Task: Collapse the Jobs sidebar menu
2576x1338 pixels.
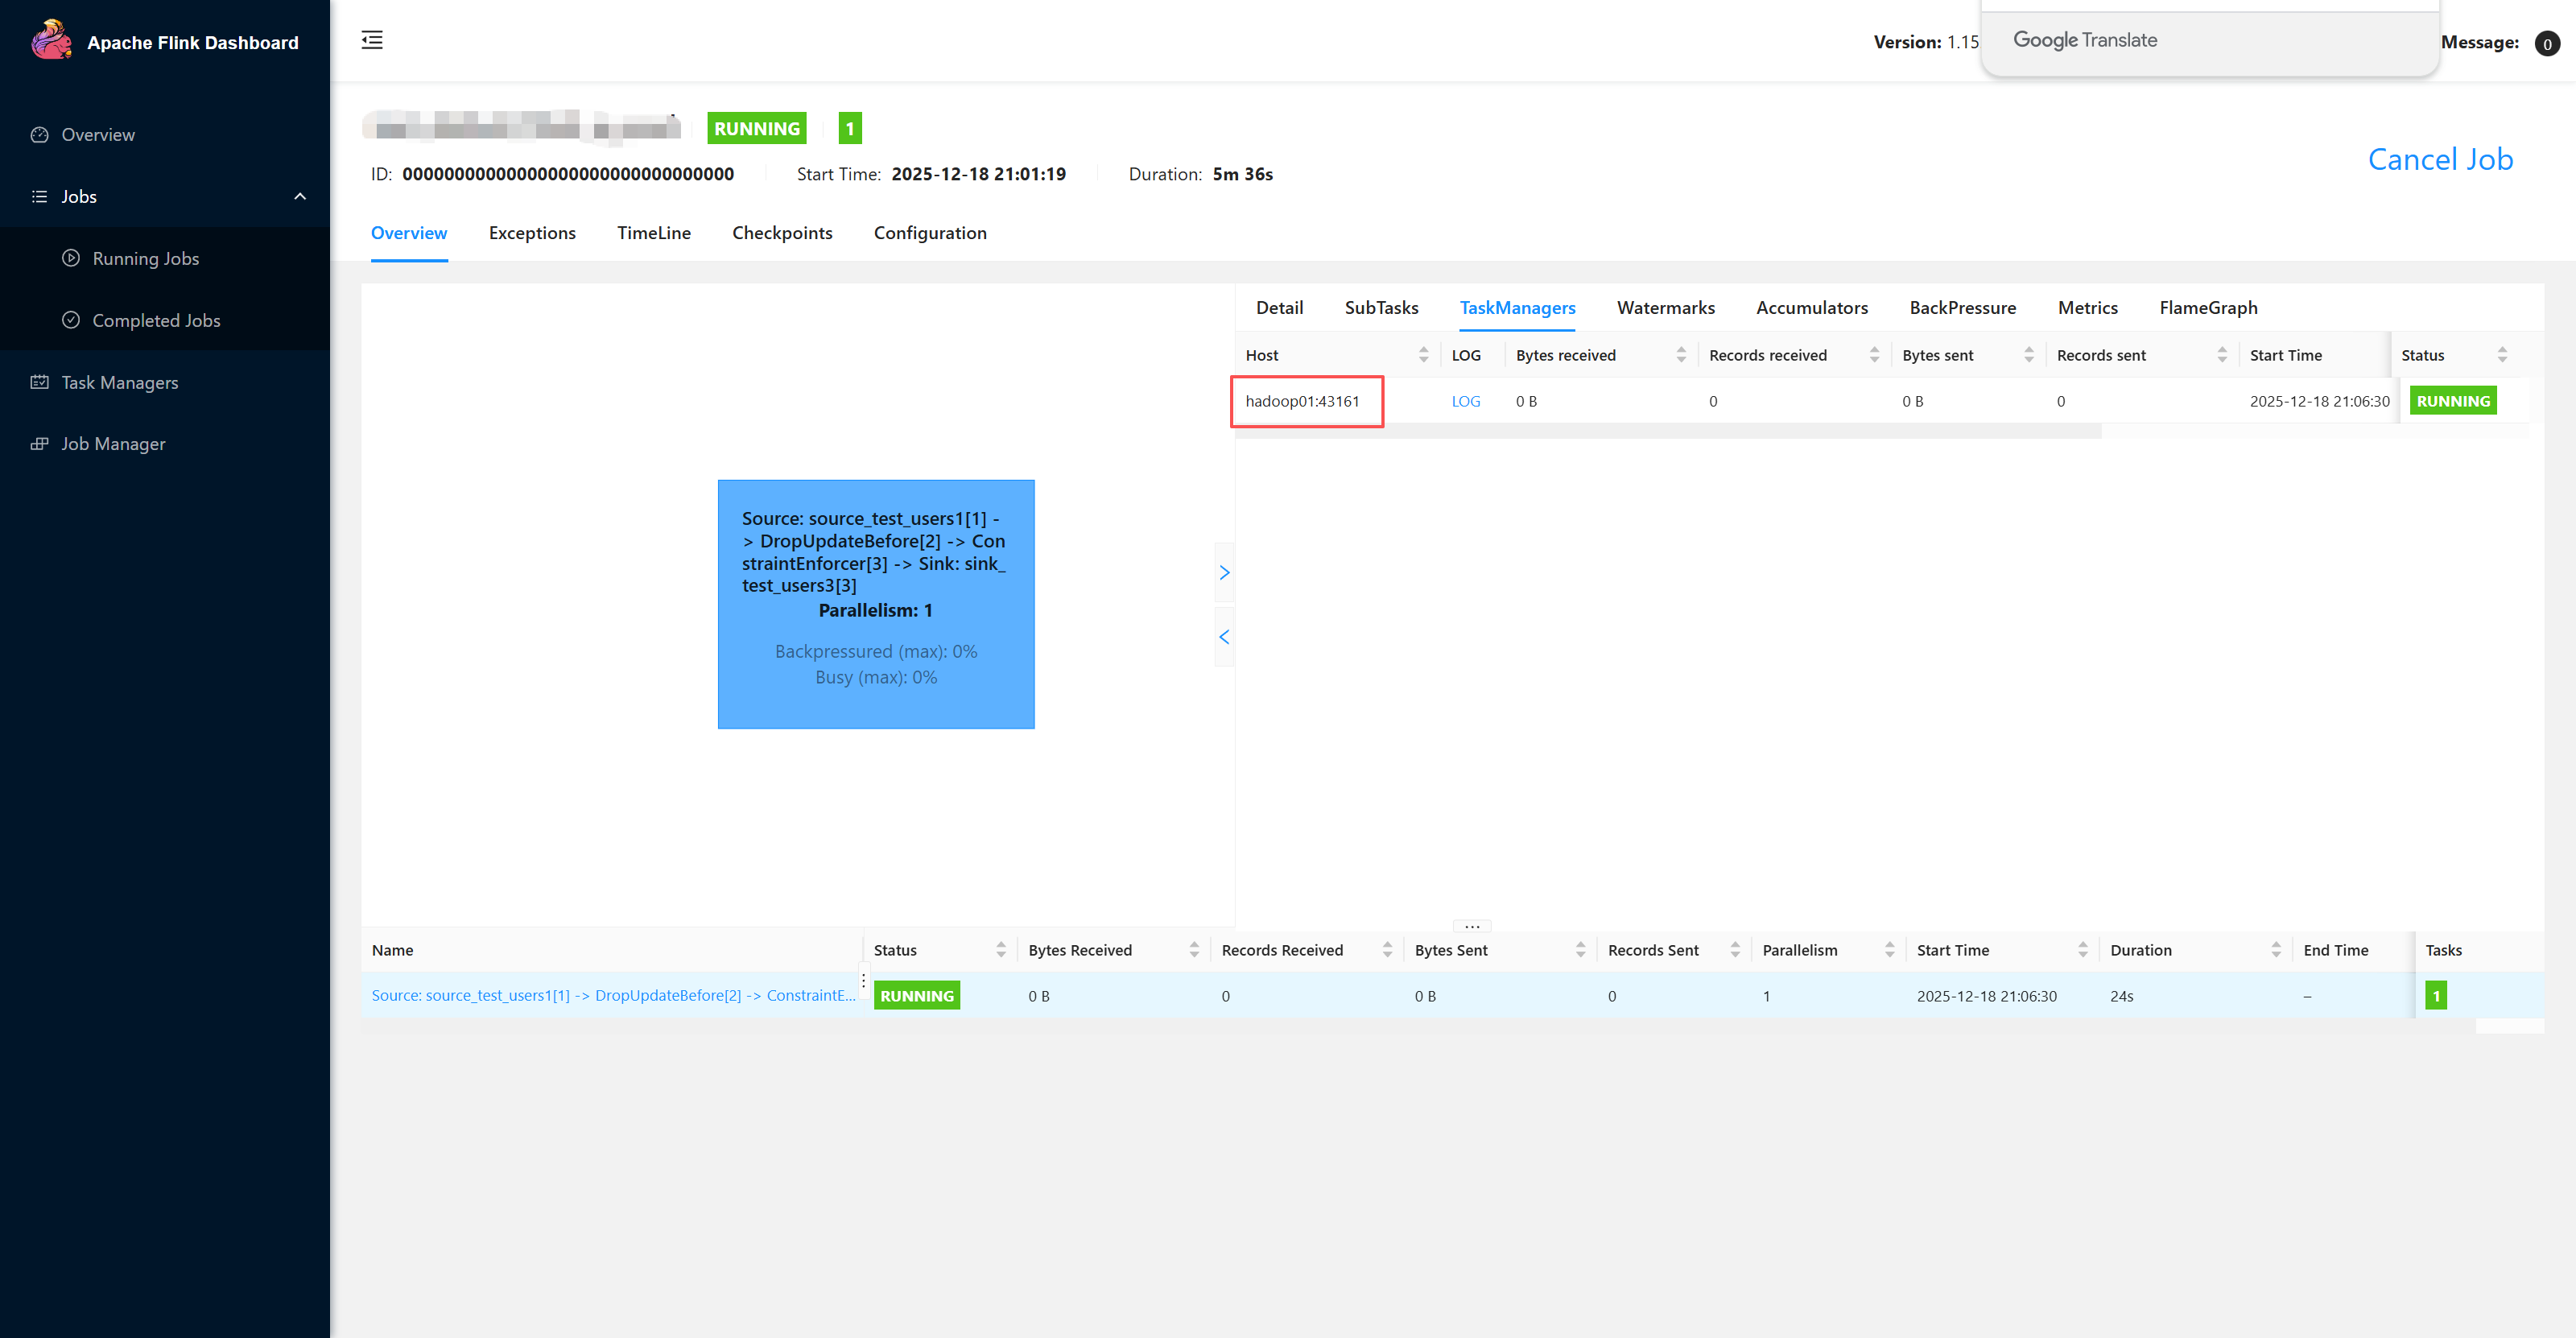Action: tap(300, 197)
